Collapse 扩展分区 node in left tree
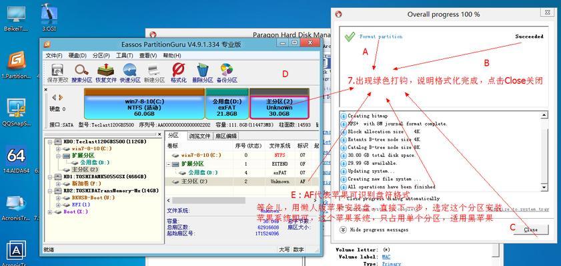This screenshot has width=561, height=266. (x=59, y=156)
